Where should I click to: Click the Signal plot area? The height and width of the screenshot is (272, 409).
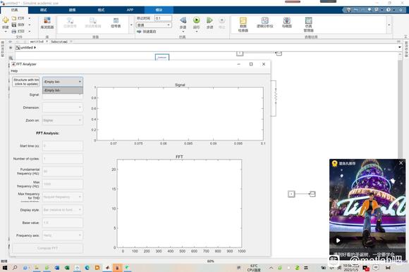point(180,114)
